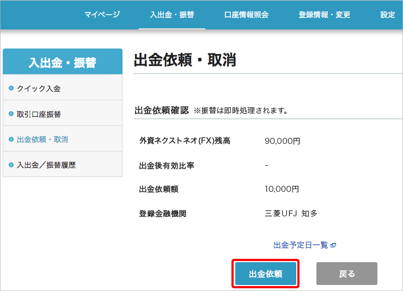Viewport: 403px width, 291px height.
Task: Click the bullet icon beside クイック入金
Action: 11,88
